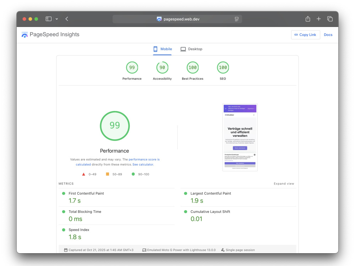This screenshot has width=355, height=266.
Task: Click the Captured at Oct 21, 2025 text
Action: (101, 250)
